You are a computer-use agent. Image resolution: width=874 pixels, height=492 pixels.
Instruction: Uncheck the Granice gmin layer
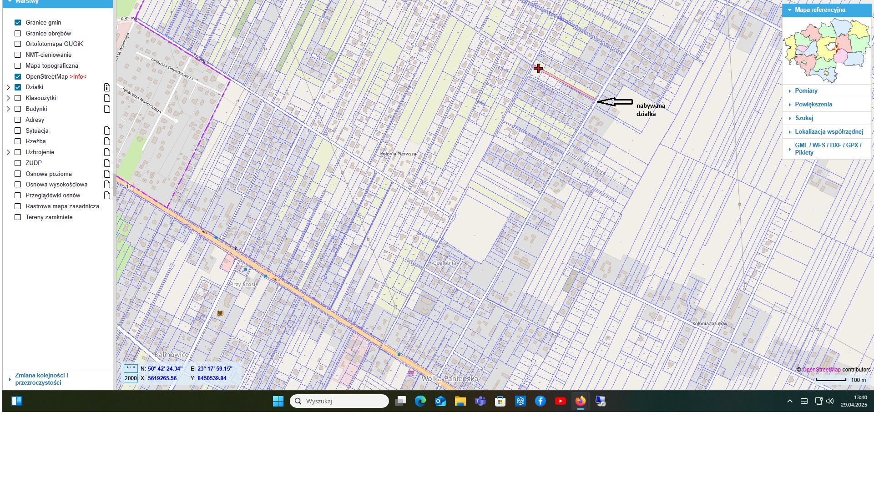[x=18, y=23]
